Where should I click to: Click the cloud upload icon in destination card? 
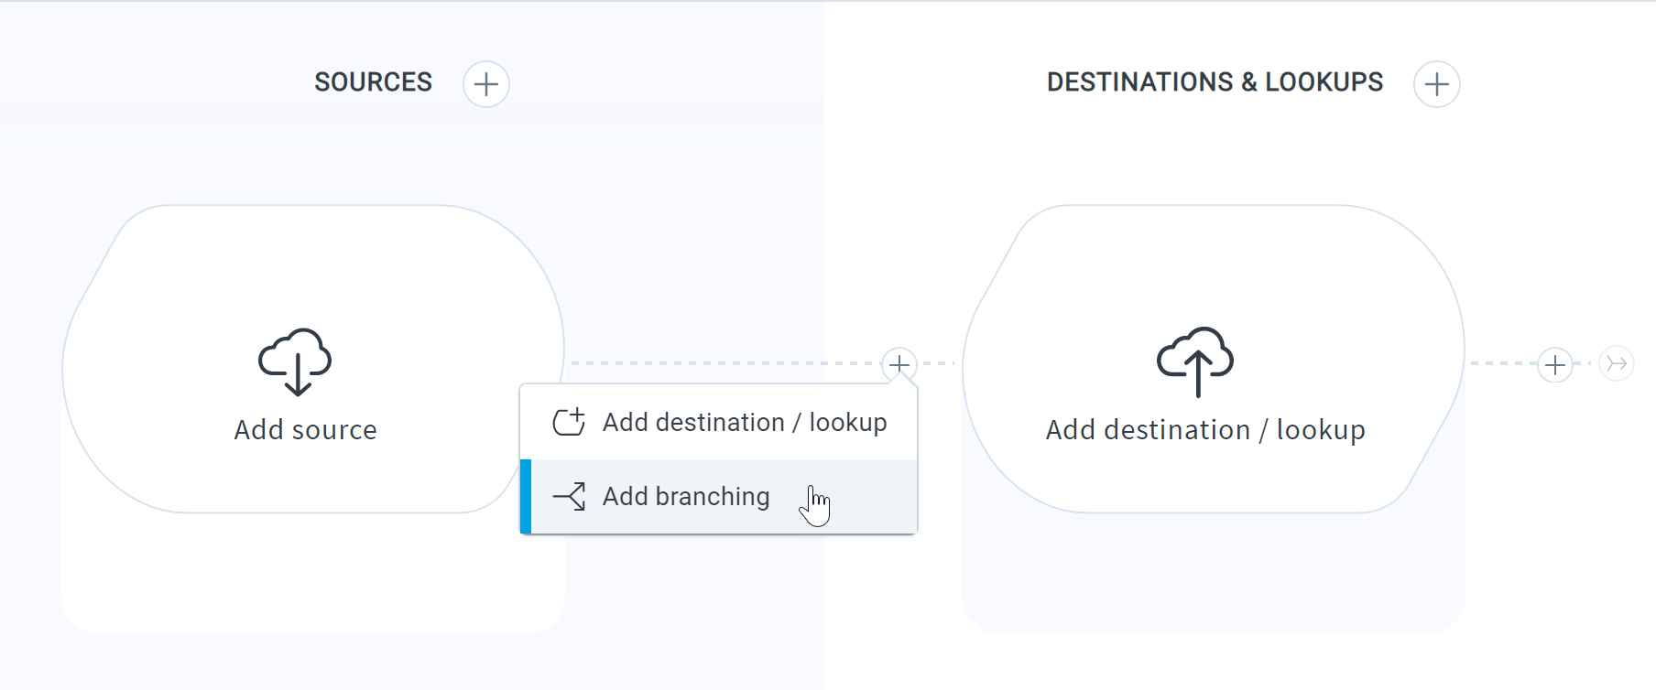pyautogui.click(x=1195, y=361)
